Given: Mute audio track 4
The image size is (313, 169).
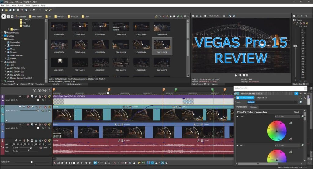Looking at the screenshot, I should [x=46, y=141].
